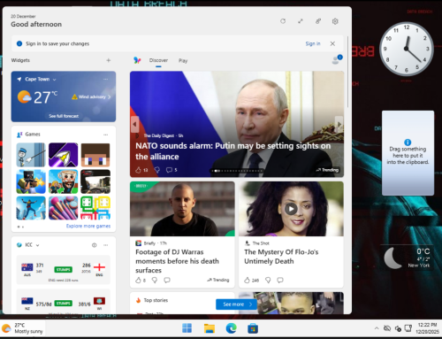This screenshot has width=442, height=339.
Task: Click the See more button in Top stories
Action: pos(236,304)
